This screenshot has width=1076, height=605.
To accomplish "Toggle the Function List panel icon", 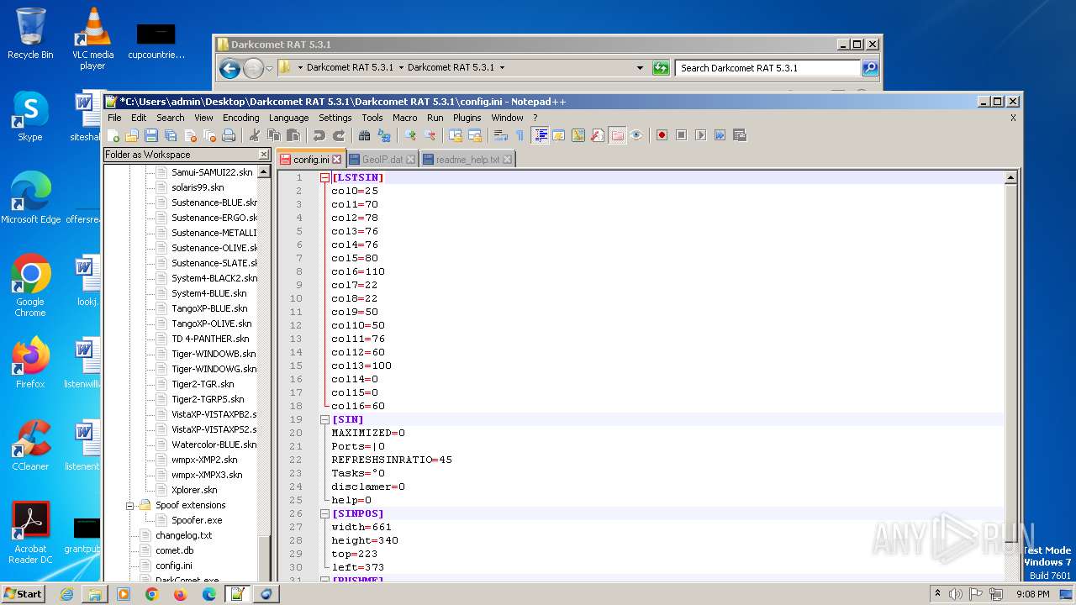I will tap(598, 135).
